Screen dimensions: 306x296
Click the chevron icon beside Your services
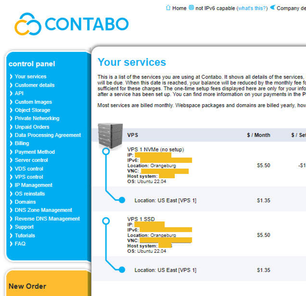point(11,76)
